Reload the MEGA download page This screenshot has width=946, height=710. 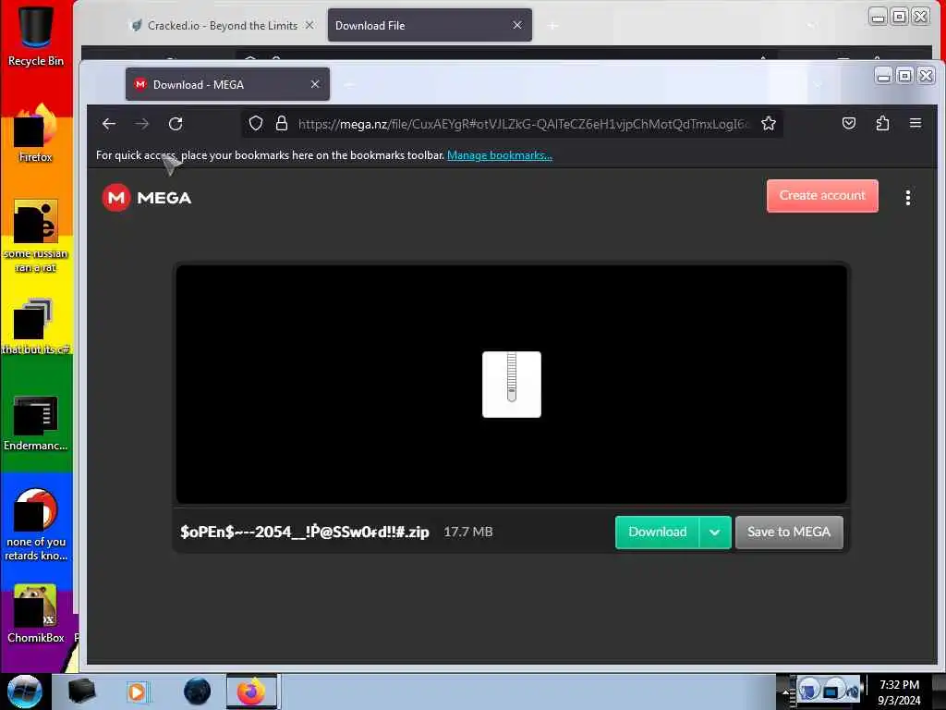coord(176,124)
